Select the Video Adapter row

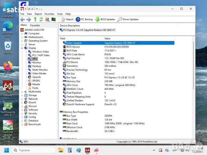pyautogui.click(x=118, y=43)
